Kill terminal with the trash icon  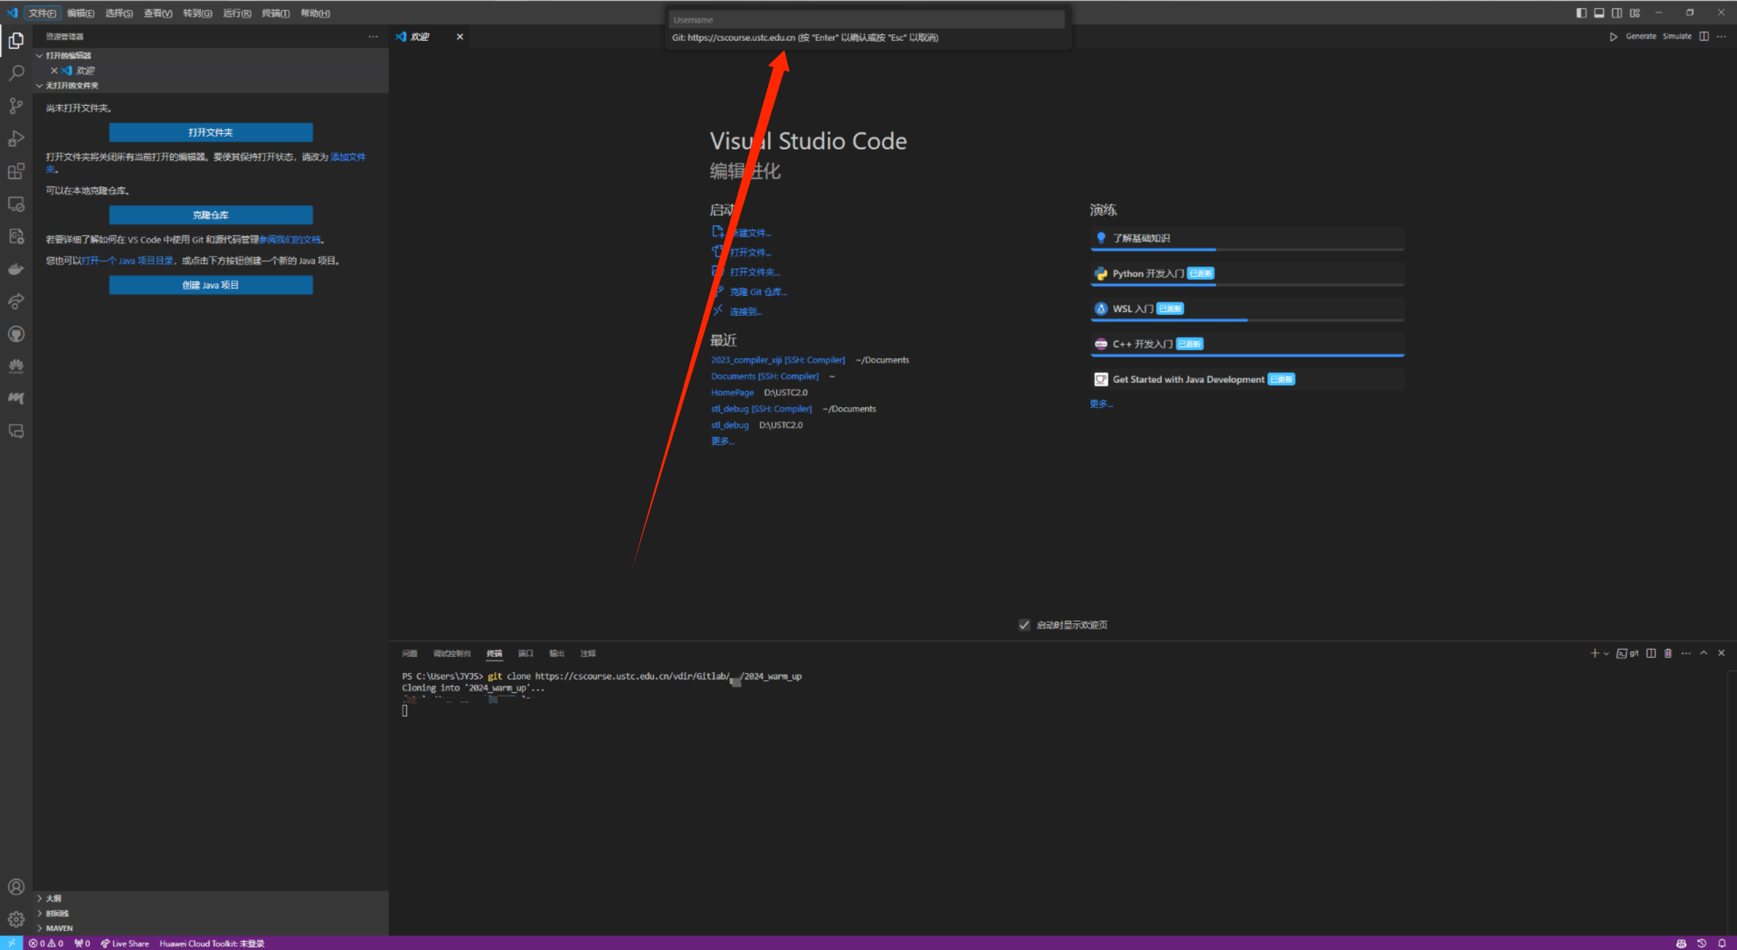[1668, 653]
